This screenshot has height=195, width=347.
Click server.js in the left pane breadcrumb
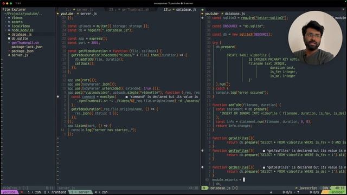click(x=88, y=14)
